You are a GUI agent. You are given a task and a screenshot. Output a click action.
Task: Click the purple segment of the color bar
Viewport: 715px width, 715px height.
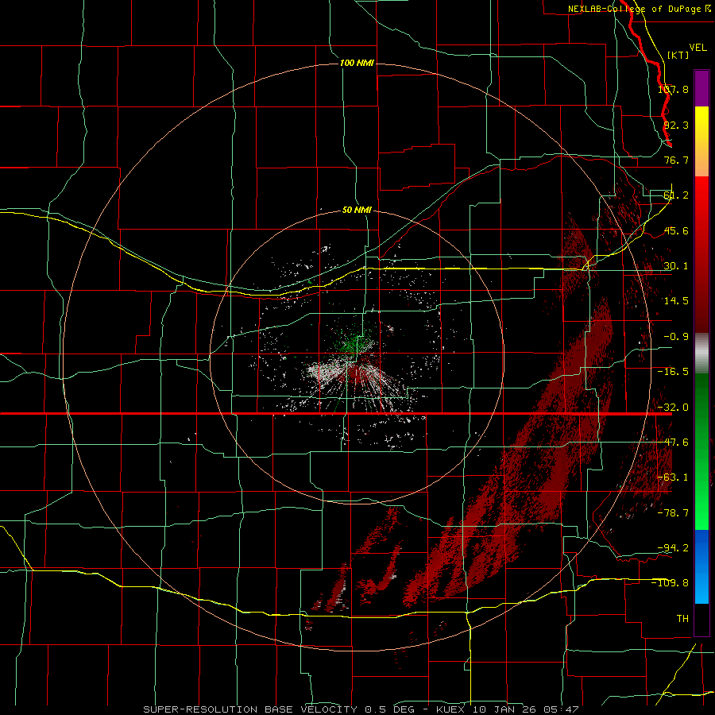point(701,88)
